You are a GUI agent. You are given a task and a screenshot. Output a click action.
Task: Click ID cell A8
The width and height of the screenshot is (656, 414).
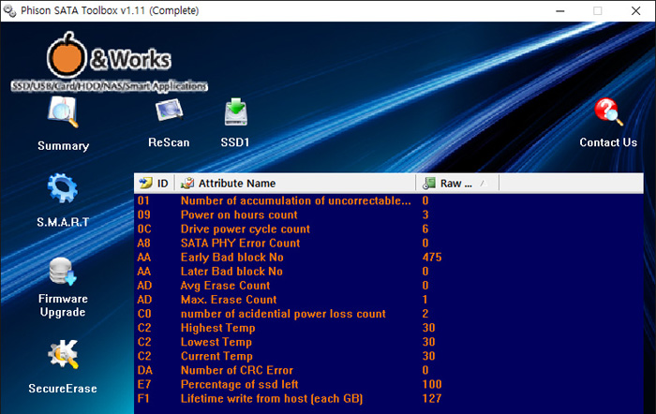point(144,243)
